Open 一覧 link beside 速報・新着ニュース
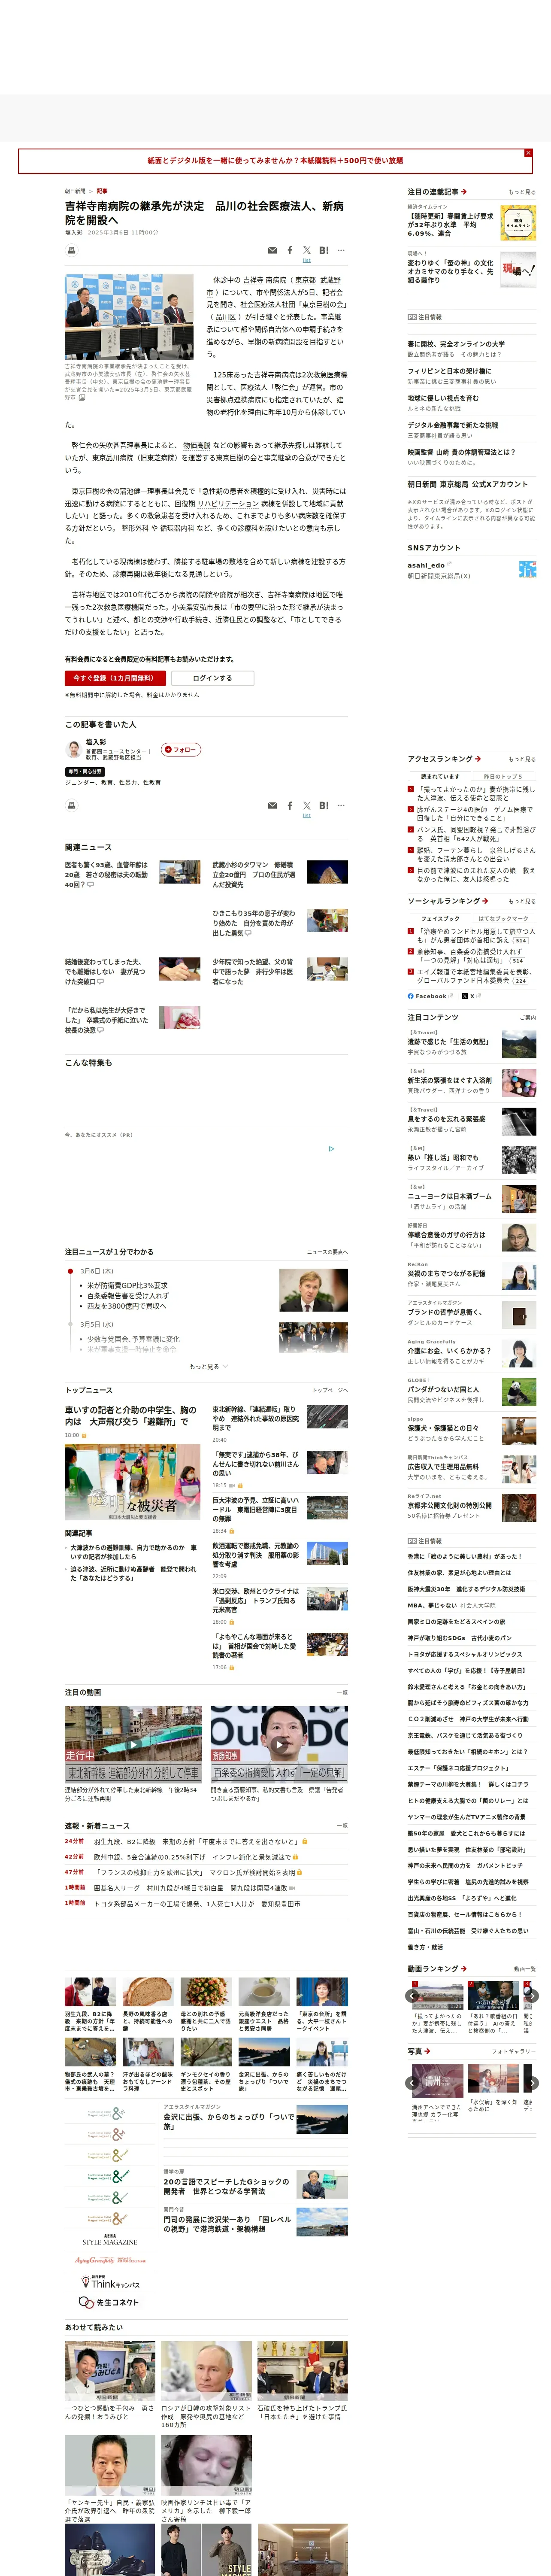 pyautogui.click(x=342, y=1825)
